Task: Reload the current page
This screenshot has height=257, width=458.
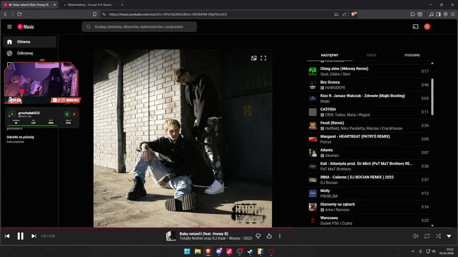Action: [19, 14]
